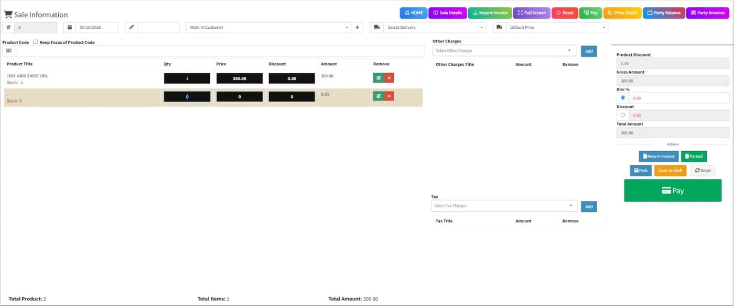Click the Total Amount: 300.00 footer text
Viewport: 734px width, 306px height.
point(353,299)
